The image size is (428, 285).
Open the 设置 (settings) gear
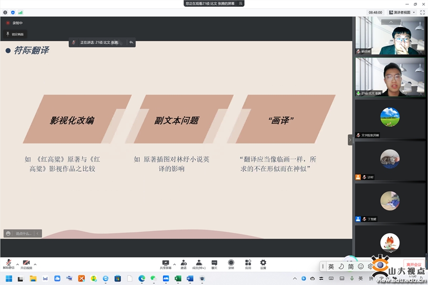coord(263,264)
